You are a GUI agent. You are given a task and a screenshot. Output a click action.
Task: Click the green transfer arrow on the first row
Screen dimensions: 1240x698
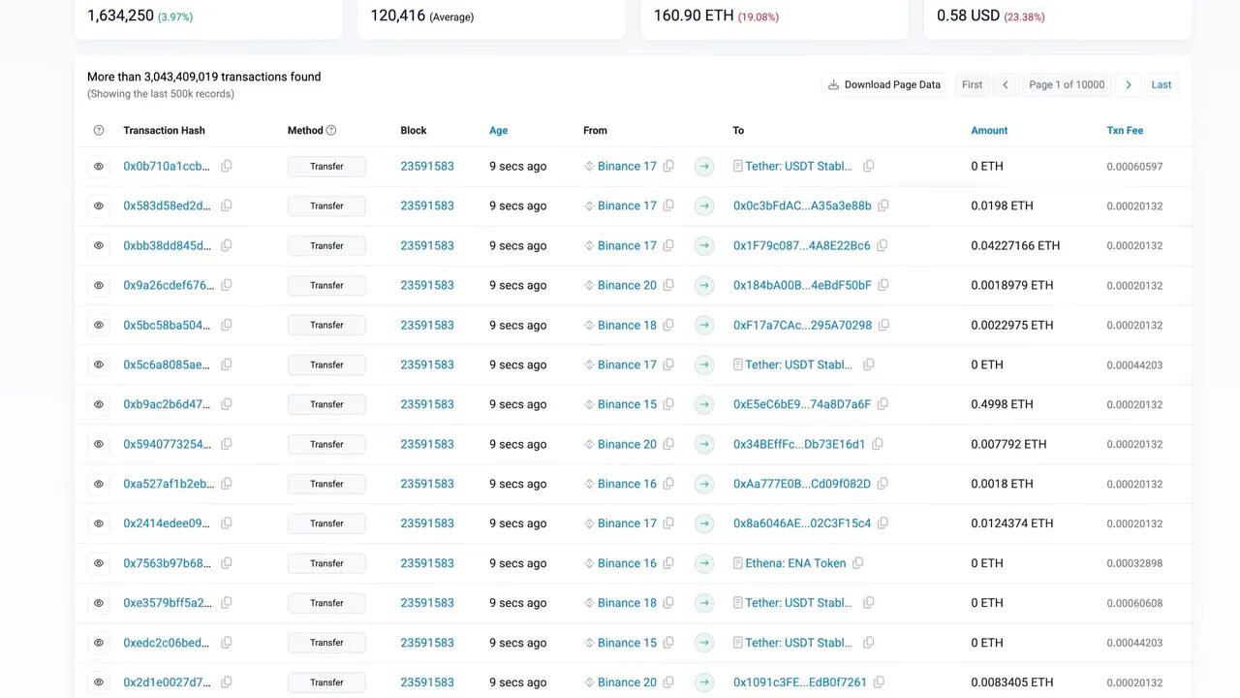[x=703, y=166]
